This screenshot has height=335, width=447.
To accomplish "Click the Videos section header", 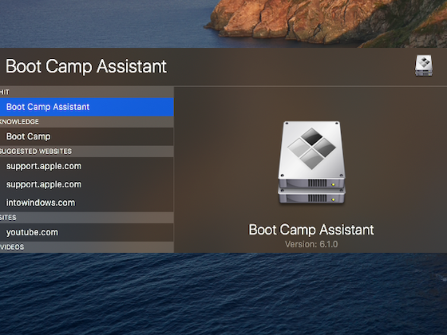I will [x=87, y=247].
